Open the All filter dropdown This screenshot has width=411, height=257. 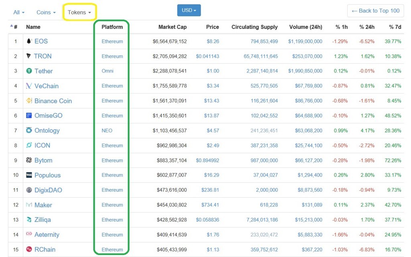[x=19, y=12]
